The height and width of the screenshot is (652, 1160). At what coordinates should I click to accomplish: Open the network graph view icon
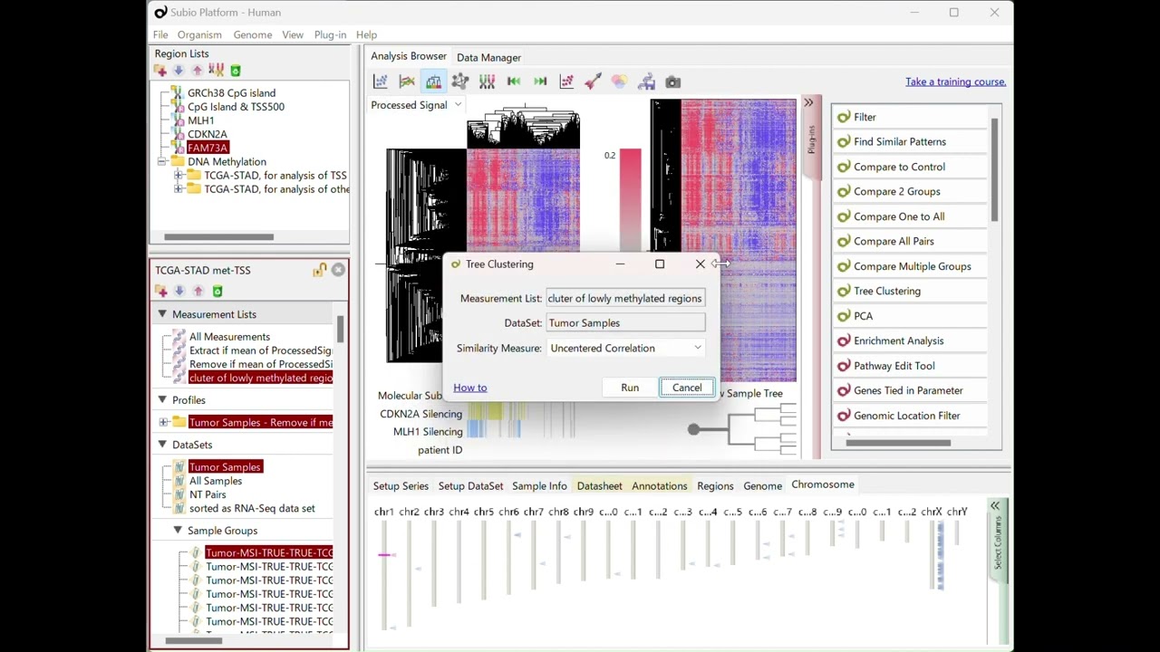[460, 81]
